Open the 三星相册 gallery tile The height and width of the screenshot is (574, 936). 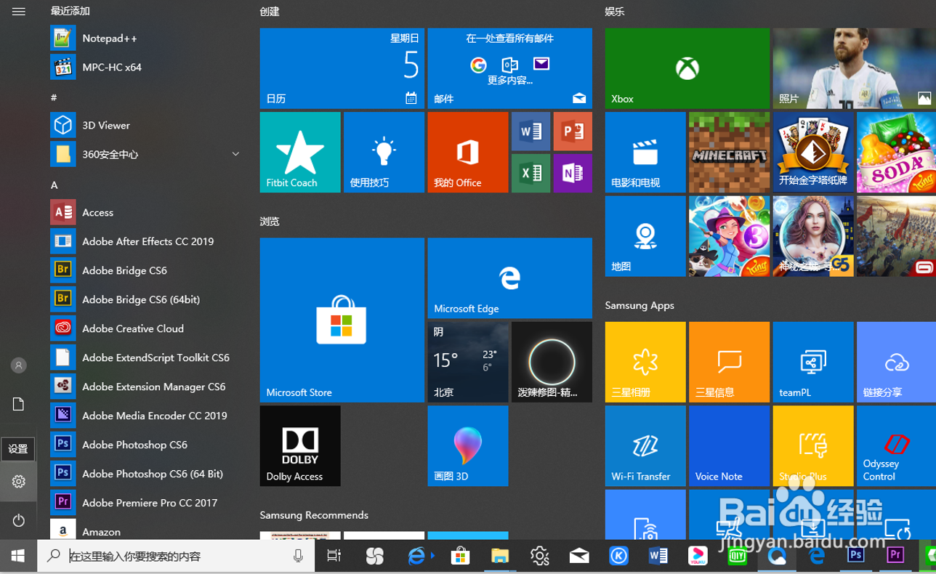click(645, 362)
